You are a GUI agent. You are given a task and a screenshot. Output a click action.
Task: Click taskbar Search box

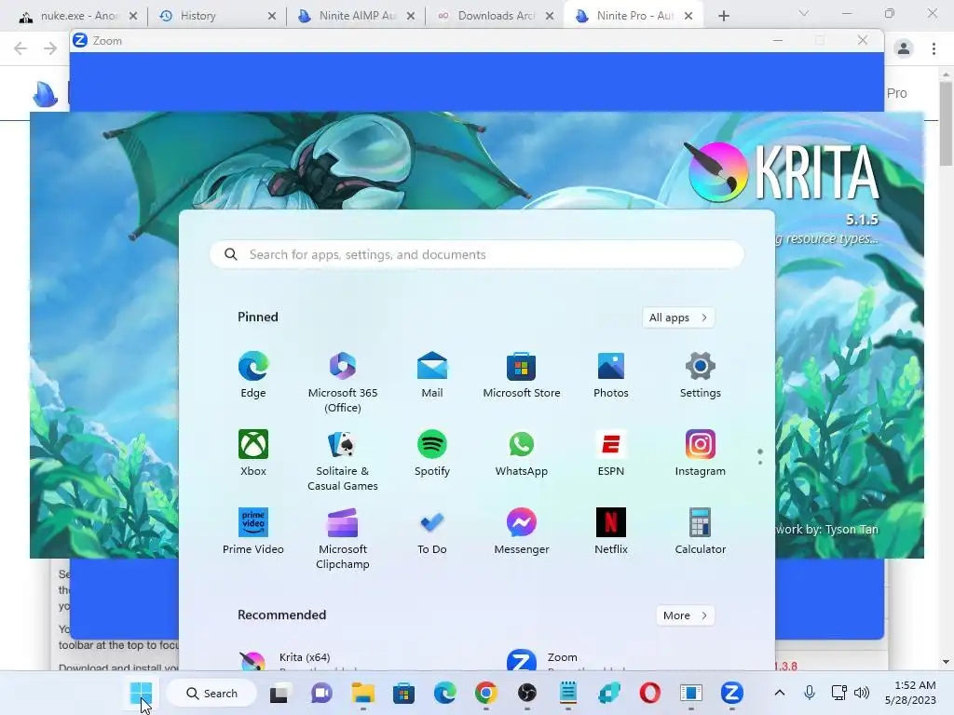click(x=211, y=693)
